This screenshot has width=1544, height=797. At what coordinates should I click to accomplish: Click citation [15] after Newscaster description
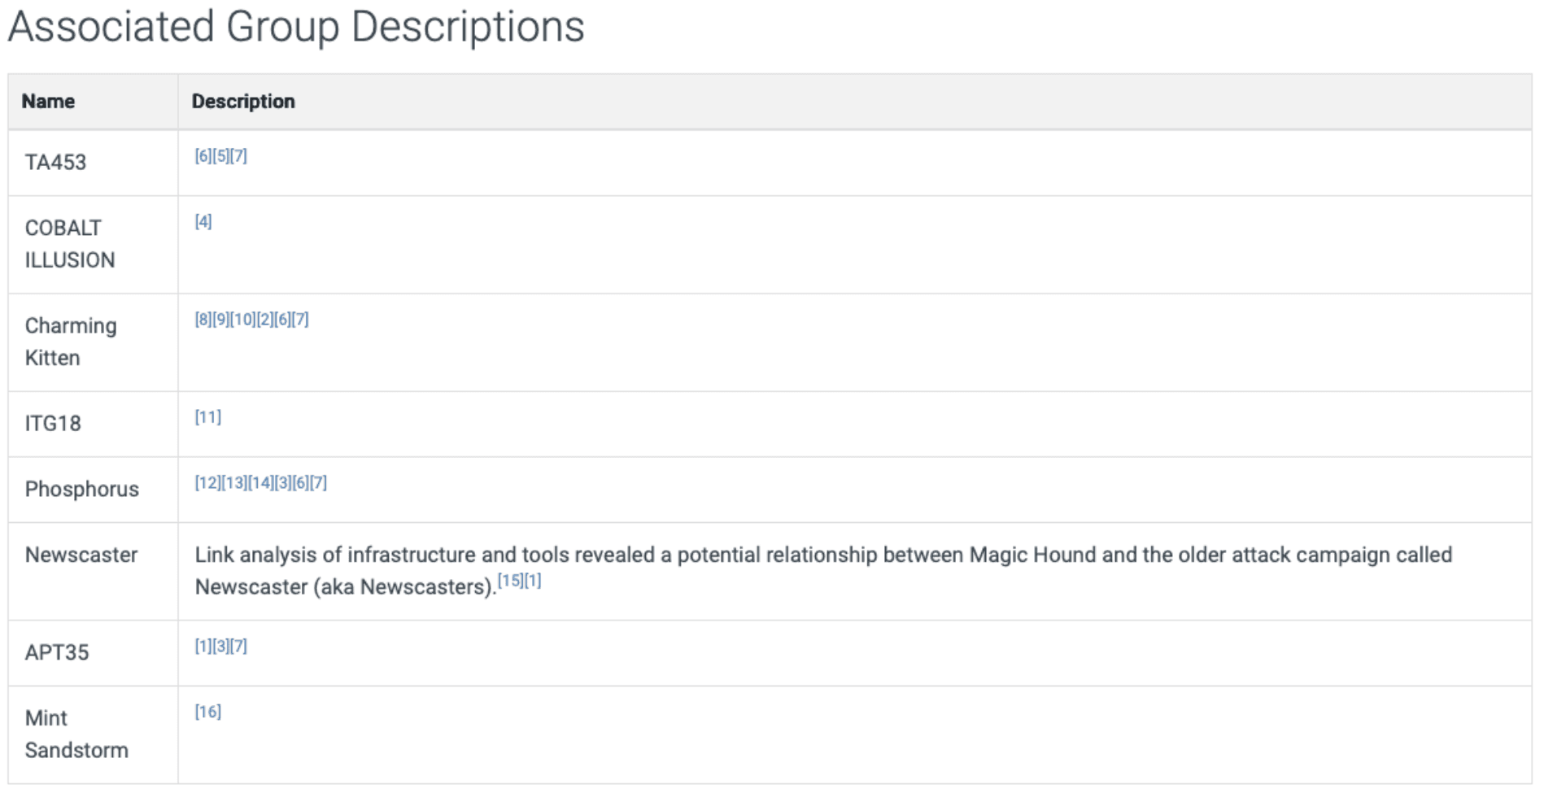pos(511,581)
